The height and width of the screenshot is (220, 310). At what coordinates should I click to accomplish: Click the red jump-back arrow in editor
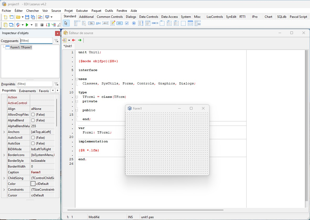tap(74, 40)
